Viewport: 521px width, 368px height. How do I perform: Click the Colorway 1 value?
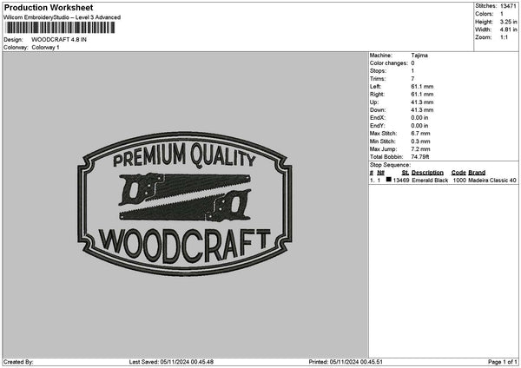pyautogui.click(x=45, y=48)
